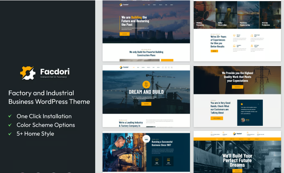Click the top-left feature icon beside 25+ Years text
Screen dimensions: 284x173
[234, 36]
